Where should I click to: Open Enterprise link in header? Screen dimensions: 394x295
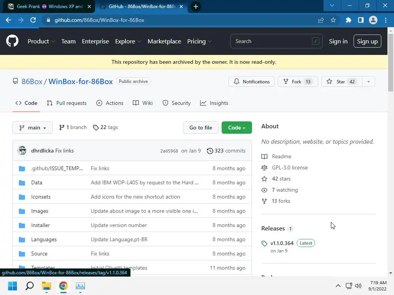pyautogui.click(x=95, y=41)
